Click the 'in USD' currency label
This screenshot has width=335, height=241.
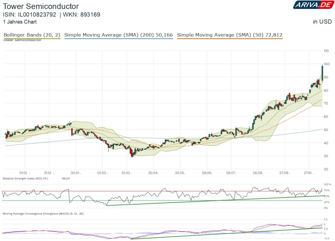322,22
